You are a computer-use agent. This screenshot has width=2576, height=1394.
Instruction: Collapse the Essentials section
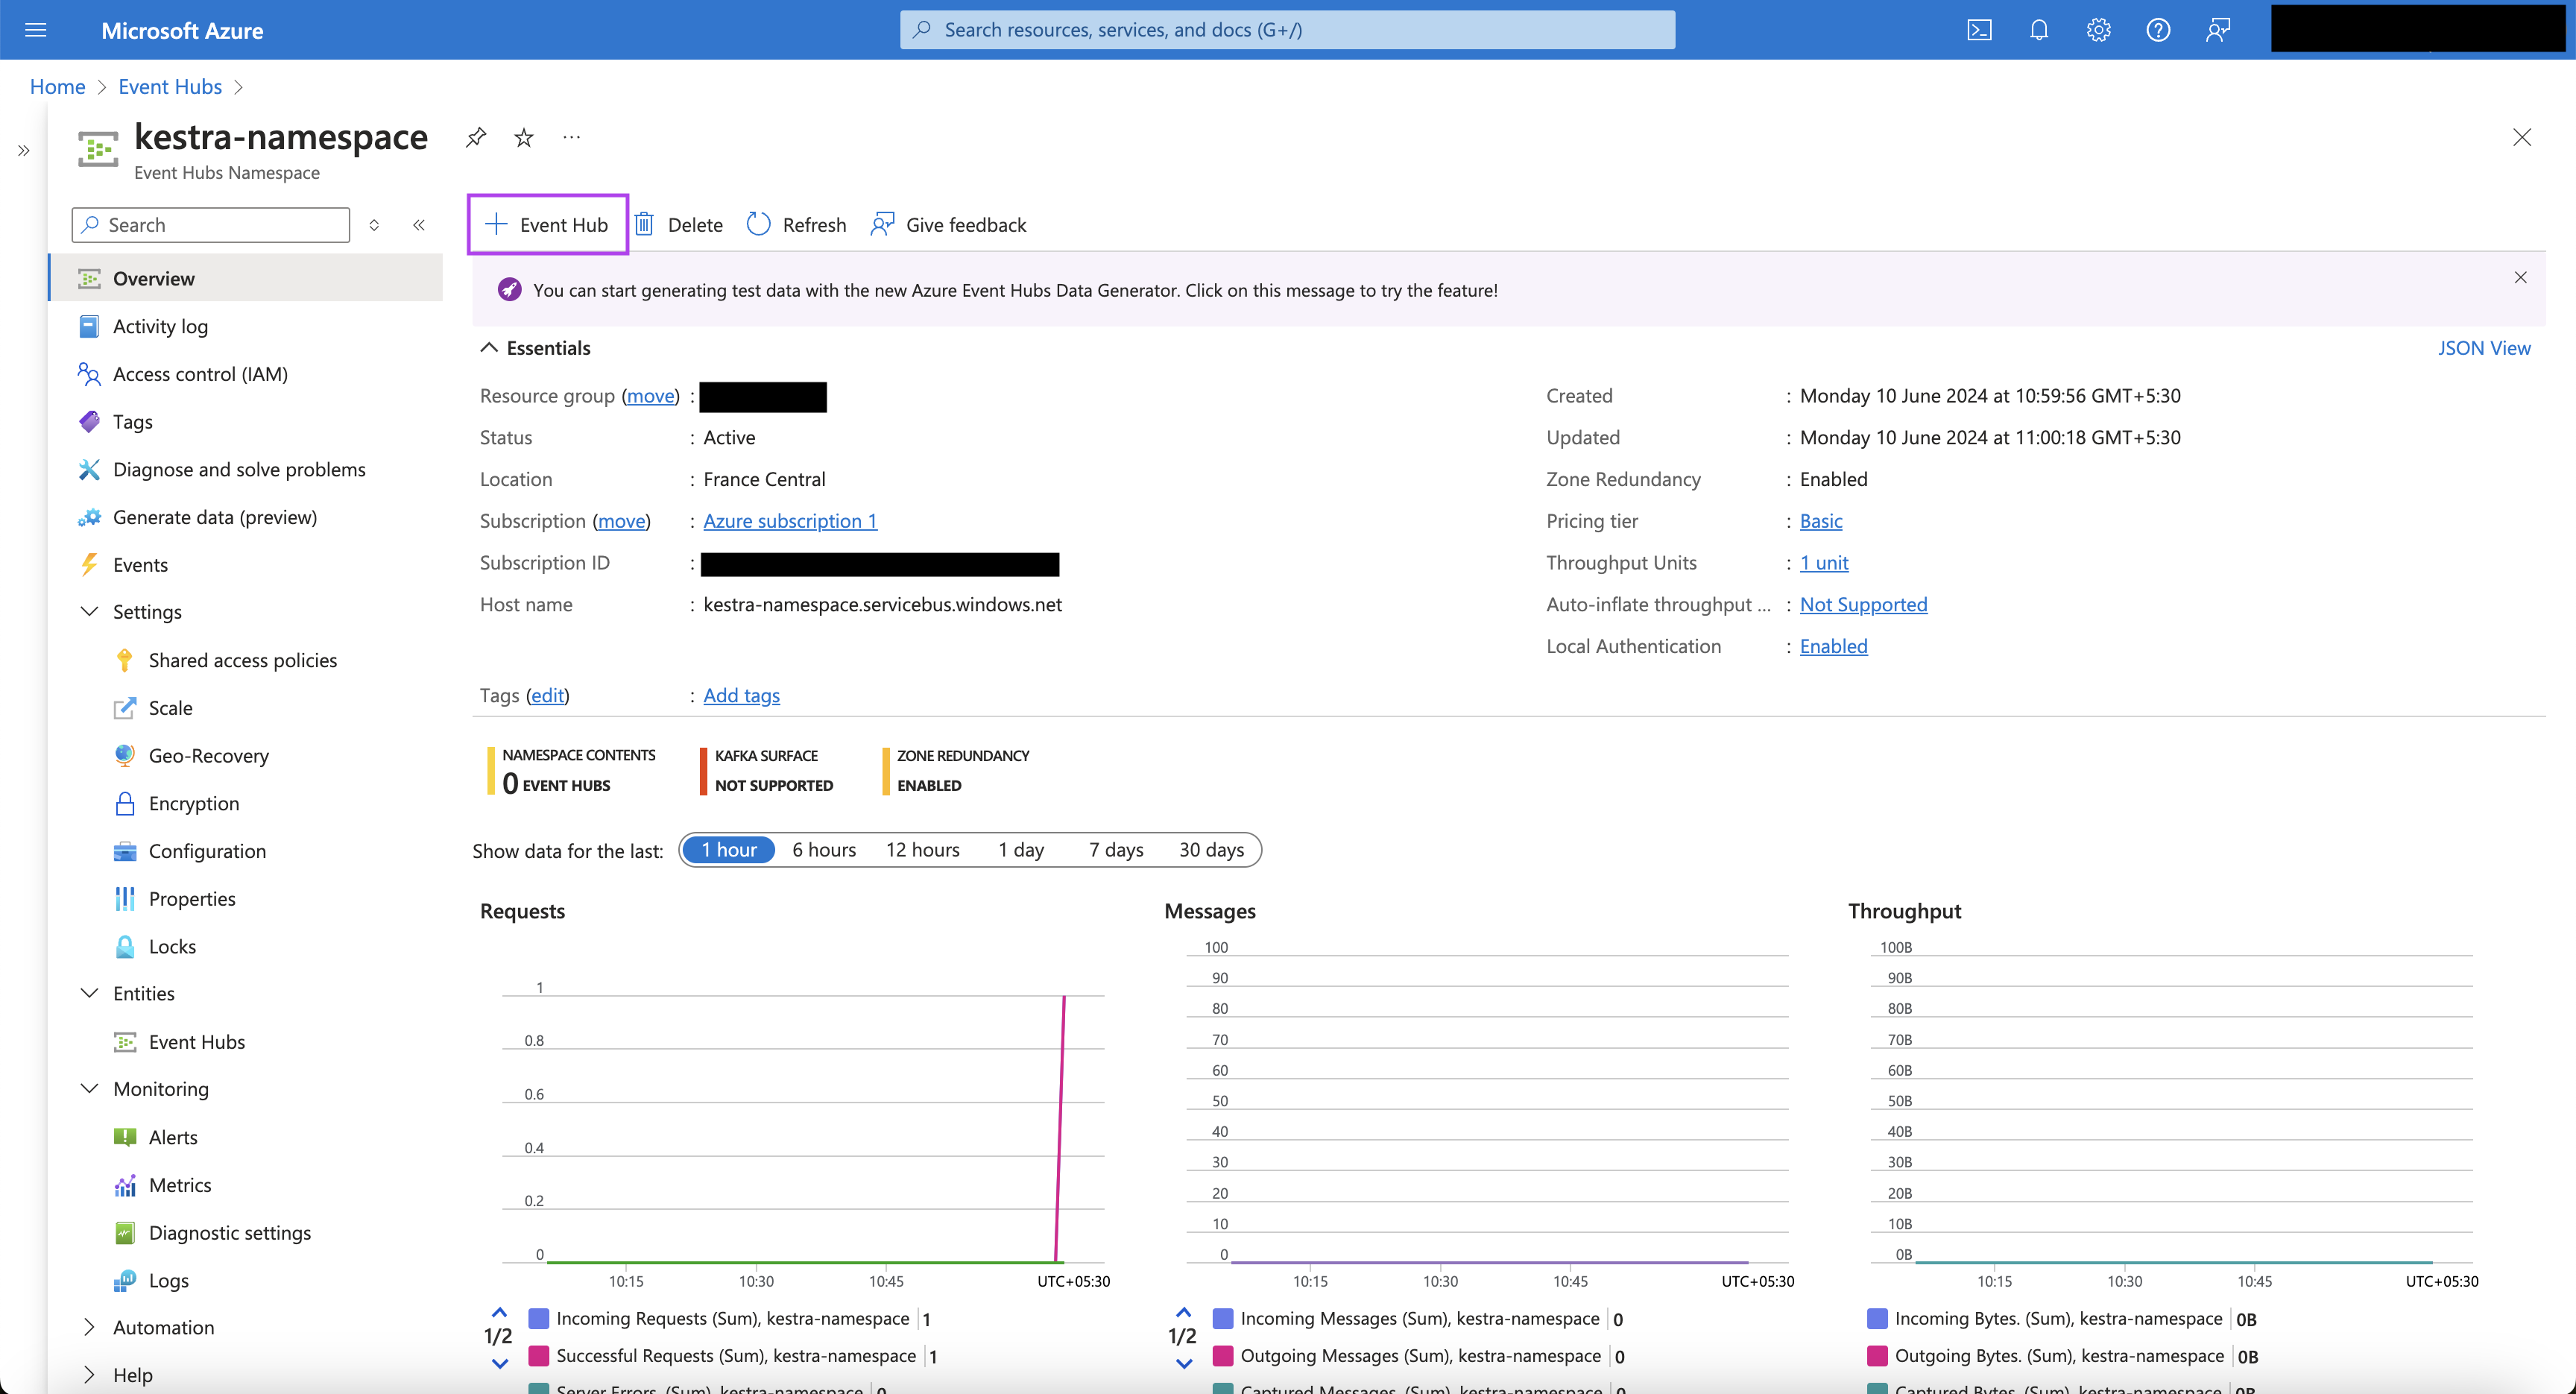[x=489, y=347]
